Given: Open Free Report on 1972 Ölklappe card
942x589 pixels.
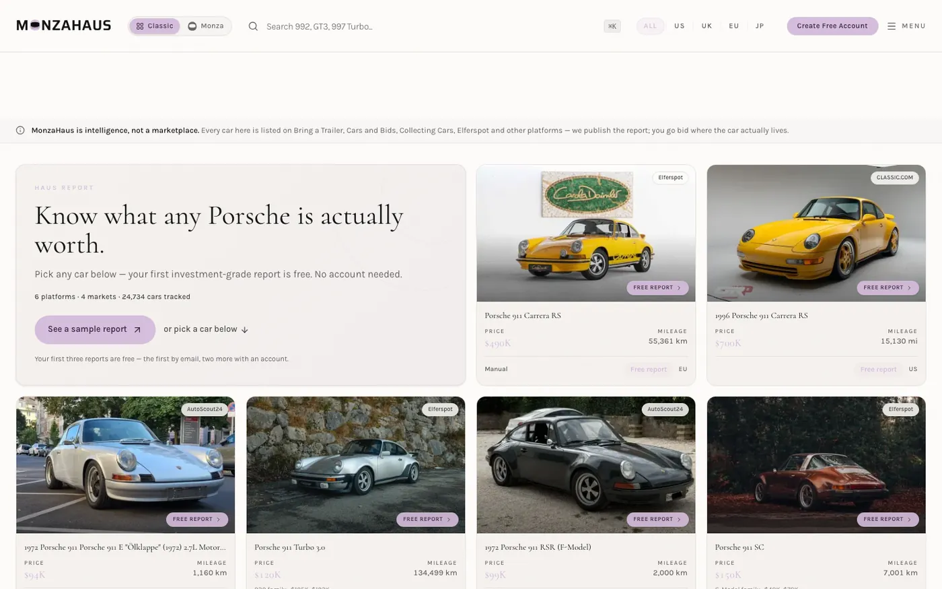Looking at the screenshot, I should (x=197, y=520).
